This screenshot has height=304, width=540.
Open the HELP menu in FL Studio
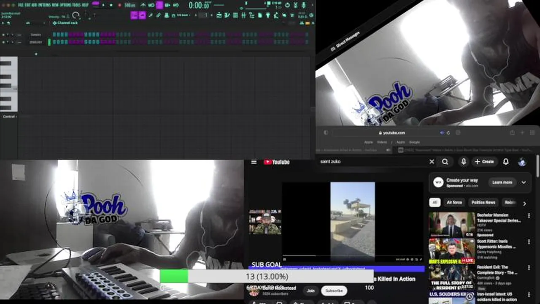click(x=85, y=5)
